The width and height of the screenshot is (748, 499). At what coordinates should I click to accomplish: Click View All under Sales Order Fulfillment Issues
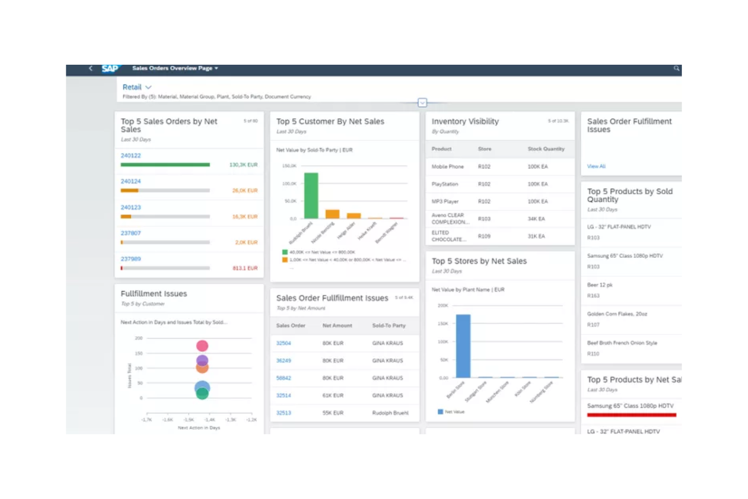(x=596, y=166)
